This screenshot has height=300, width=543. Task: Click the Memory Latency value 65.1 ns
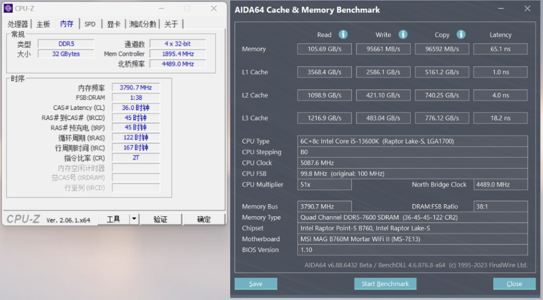pos(500,49)
